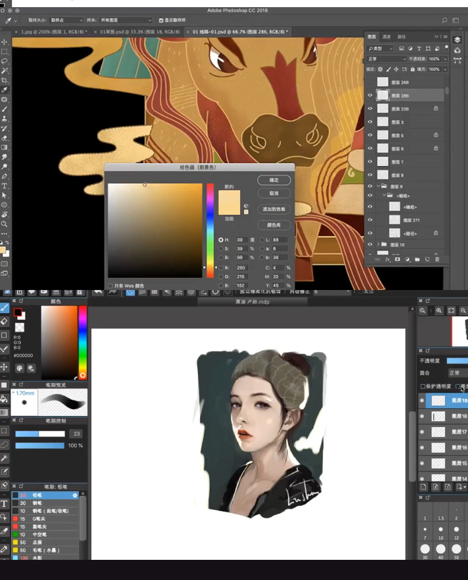Image resolution: width=468 pixels, height=580 pixels.
Task: Open the 样本 所有图层 dropdown
Action: [x=125, y=20]
